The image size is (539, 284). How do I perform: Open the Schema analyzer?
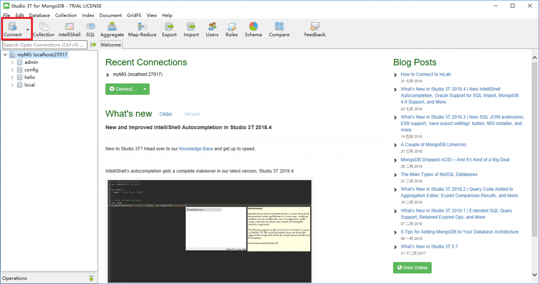coord(253,29)
